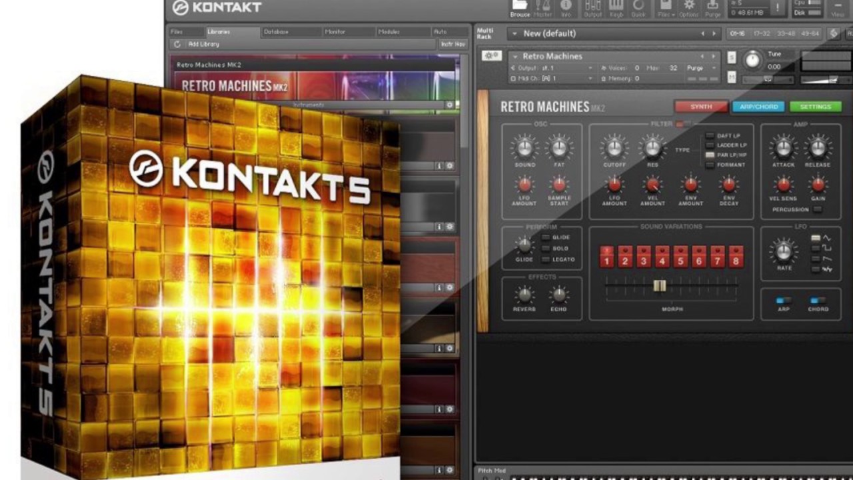The width and height of the screenshot is (853, 480).
Task: Click the Reverb effects knob
Action: 524,294
